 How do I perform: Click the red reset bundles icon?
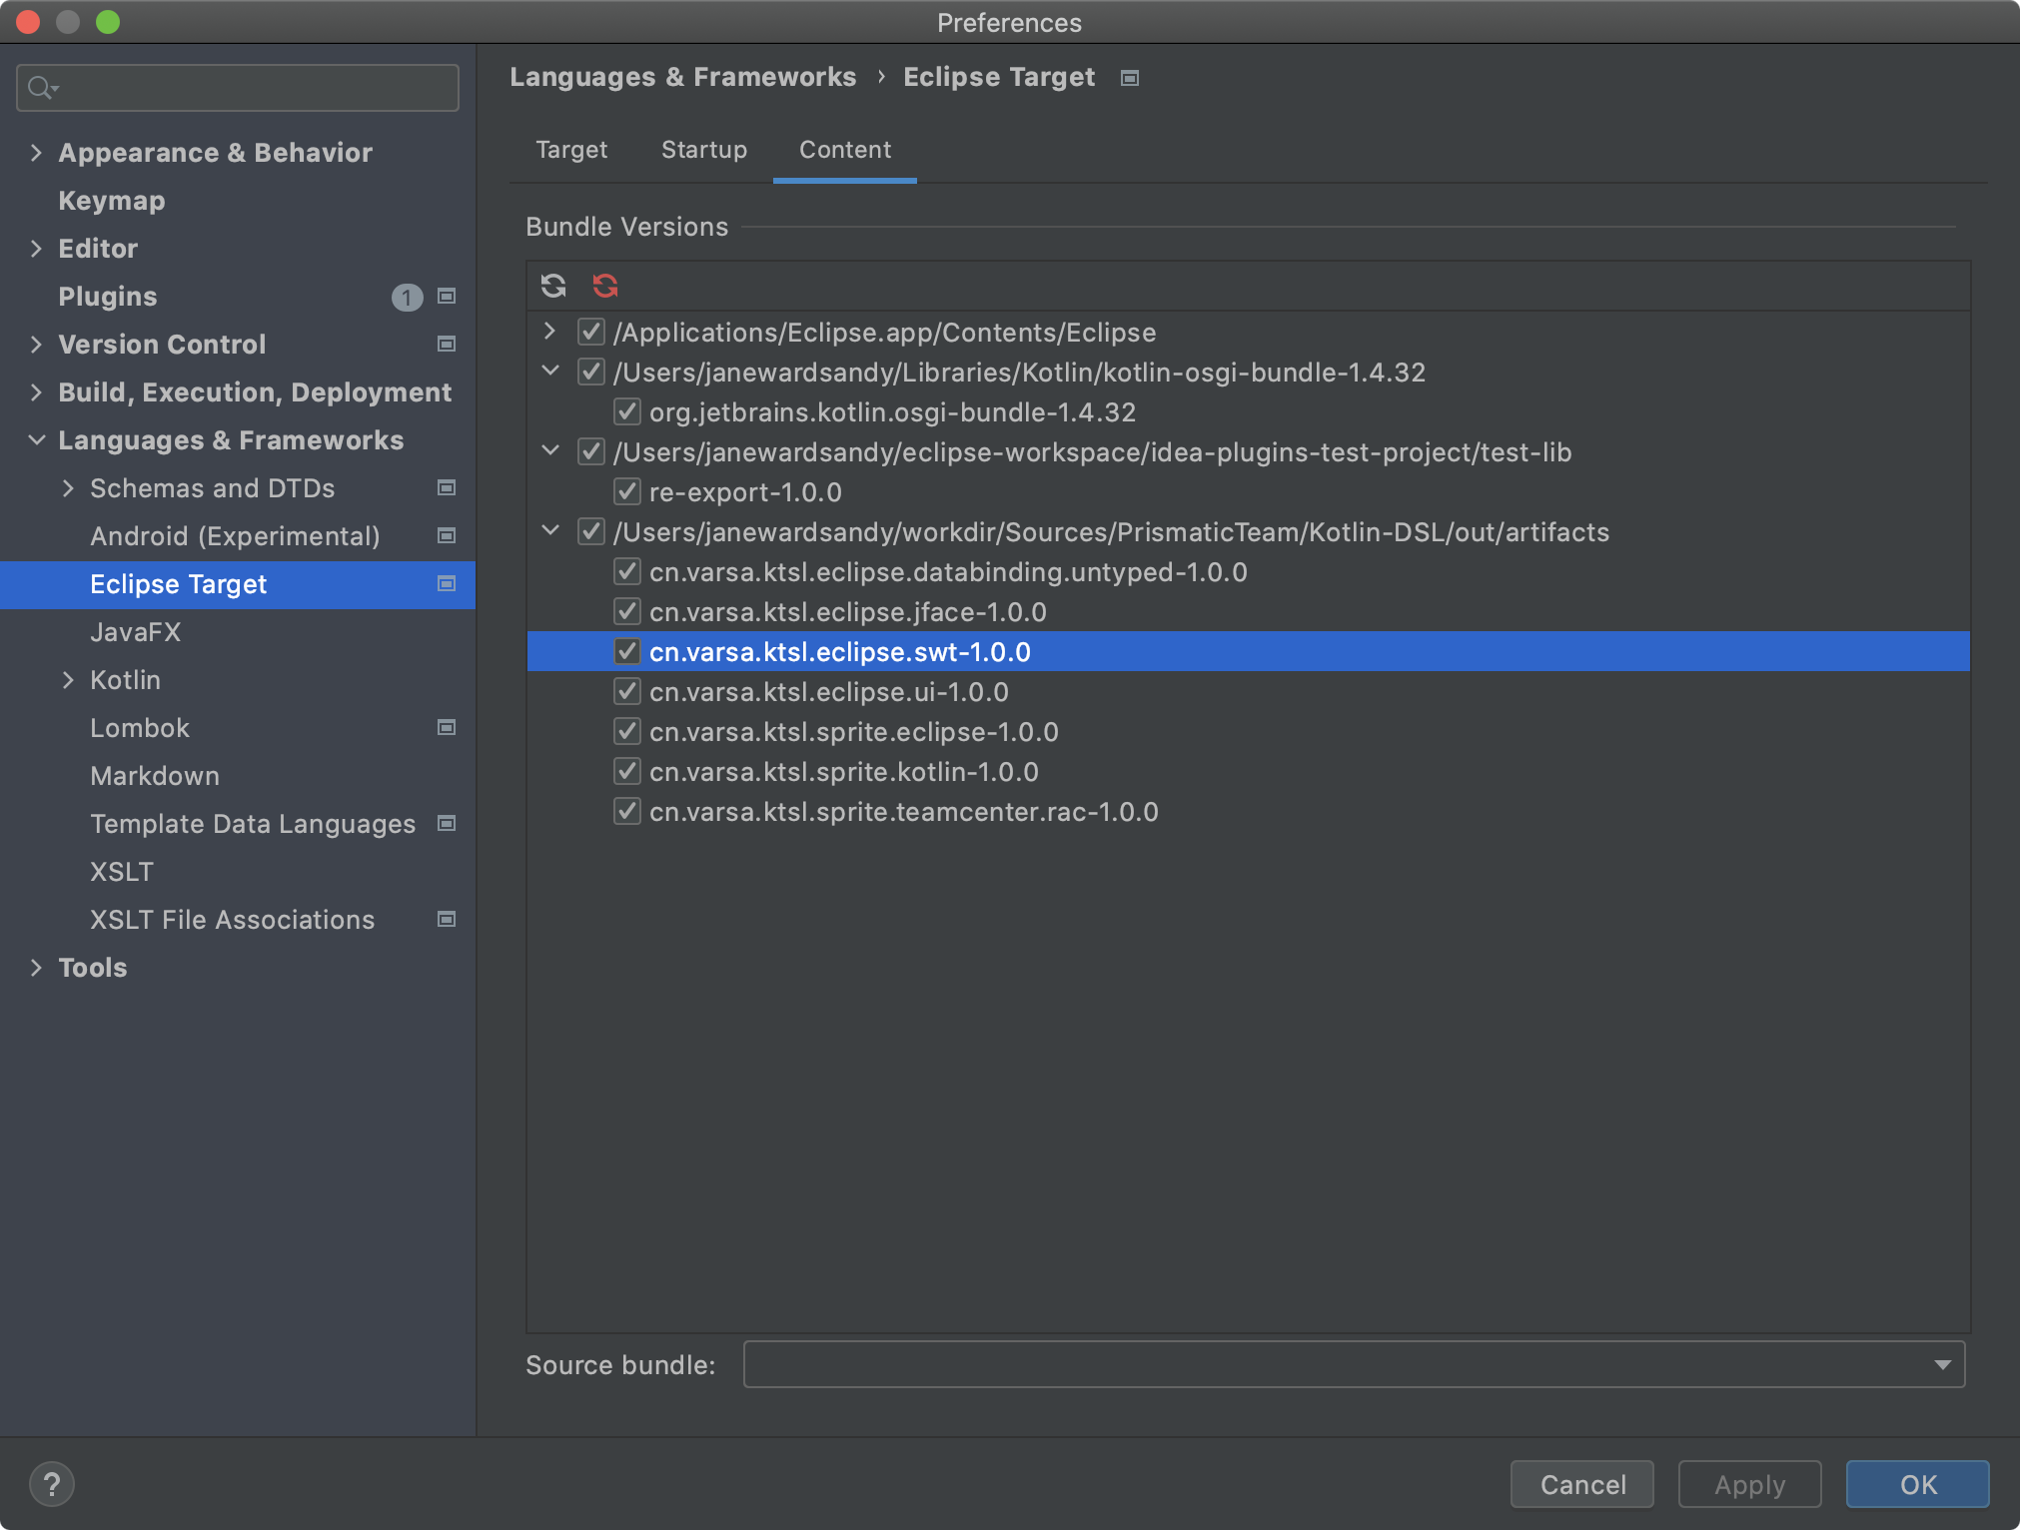tap(605, 286)
